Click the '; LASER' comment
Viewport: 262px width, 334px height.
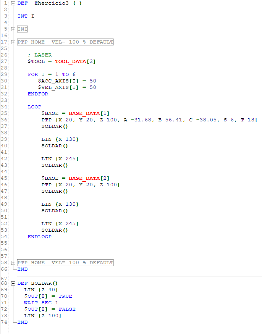40,55
